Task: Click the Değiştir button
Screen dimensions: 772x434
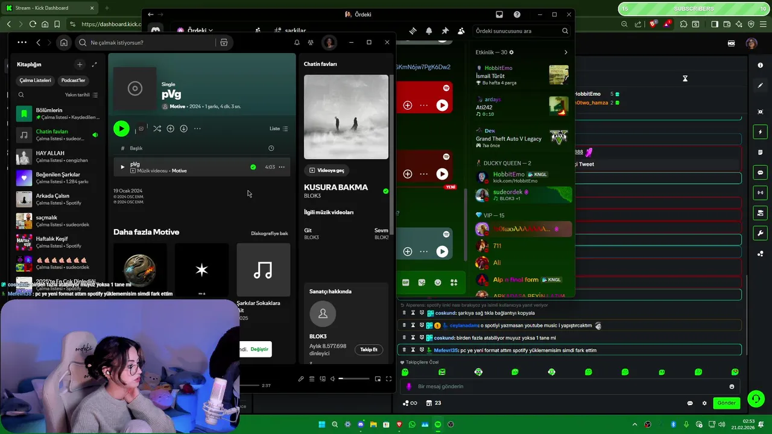Action: click(x=259, y=349)
